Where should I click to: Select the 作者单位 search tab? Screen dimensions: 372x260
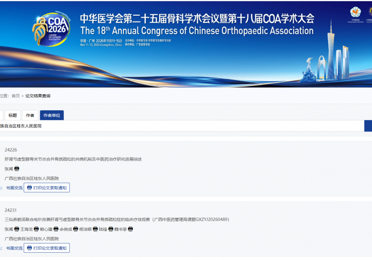52,115
